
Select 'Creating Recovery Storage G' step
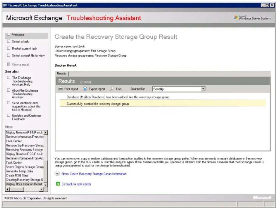pos(25,180)
